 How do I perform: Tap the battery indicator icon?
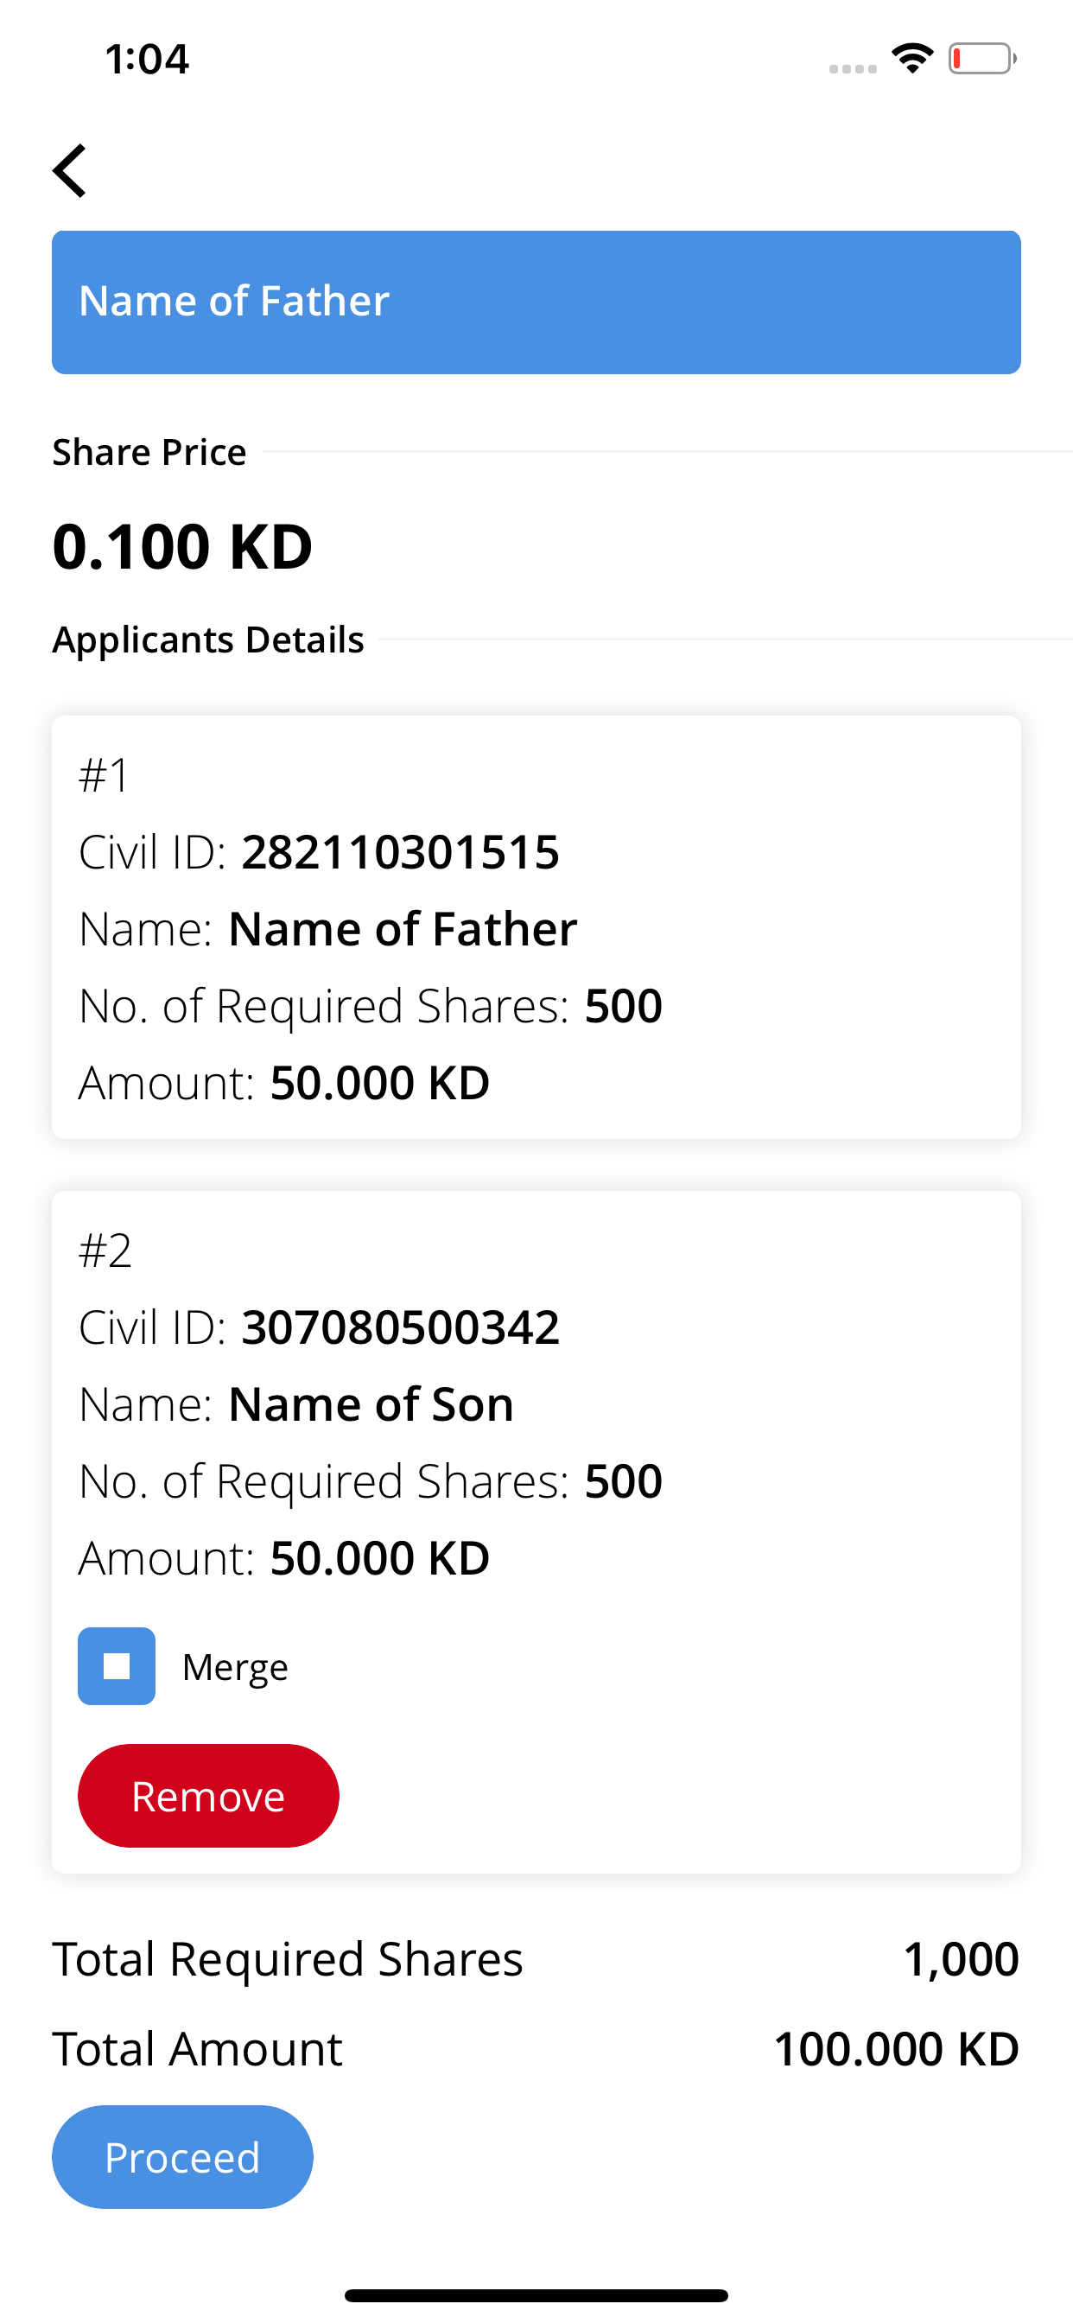981,59
